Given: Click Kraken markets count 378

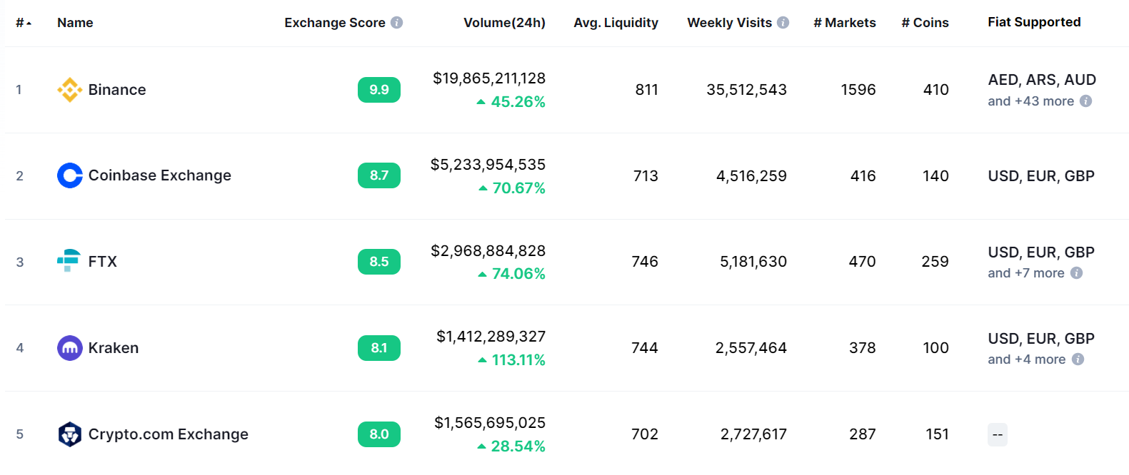Looking at the screenshot, I should 862,348.
